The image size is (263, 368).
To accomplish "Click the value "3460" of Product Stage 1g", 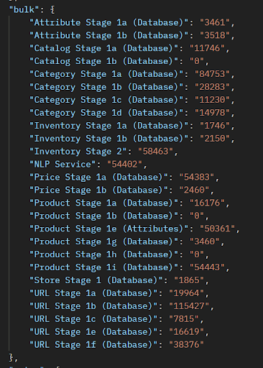I will (x=205, y=241).
